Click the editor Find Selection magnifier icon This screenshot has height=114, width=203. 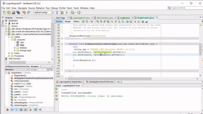(98, 22)
